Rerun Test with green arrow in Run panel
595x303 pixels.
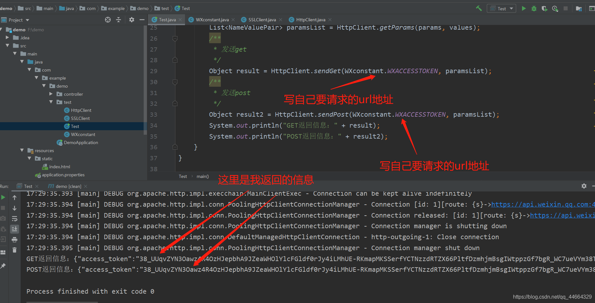pos(3,197)
